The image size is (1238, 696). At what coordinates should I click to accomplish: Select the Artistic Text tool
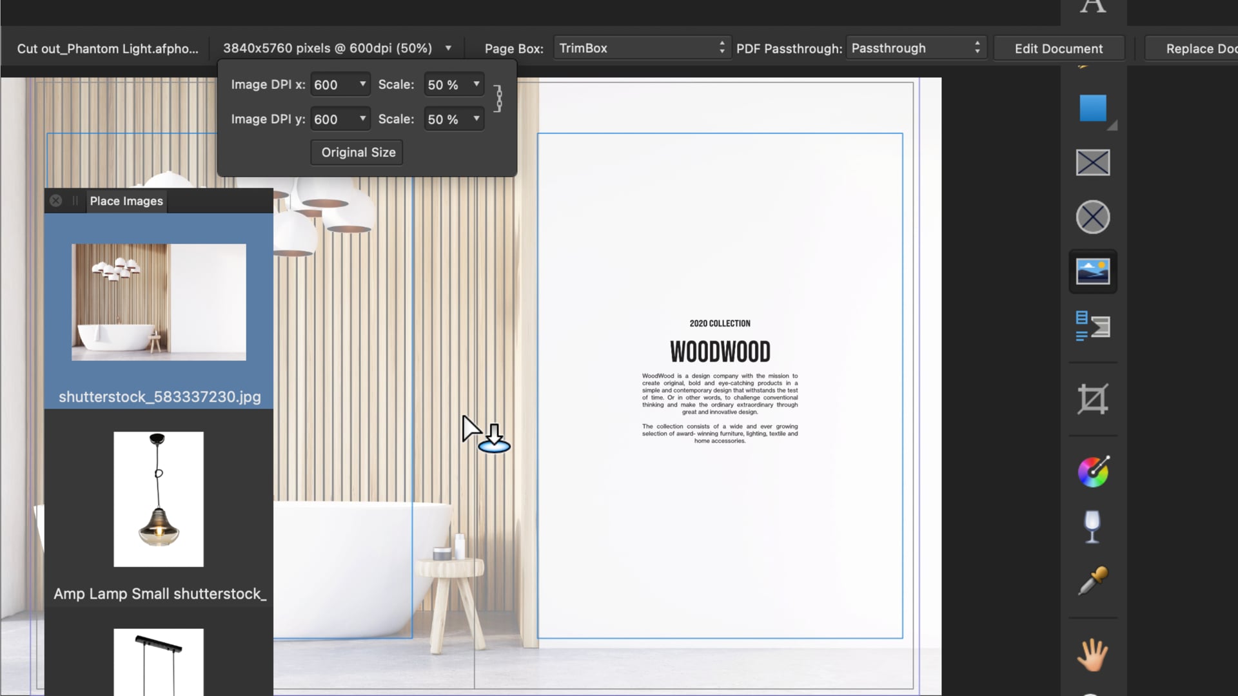point(1093,6)
